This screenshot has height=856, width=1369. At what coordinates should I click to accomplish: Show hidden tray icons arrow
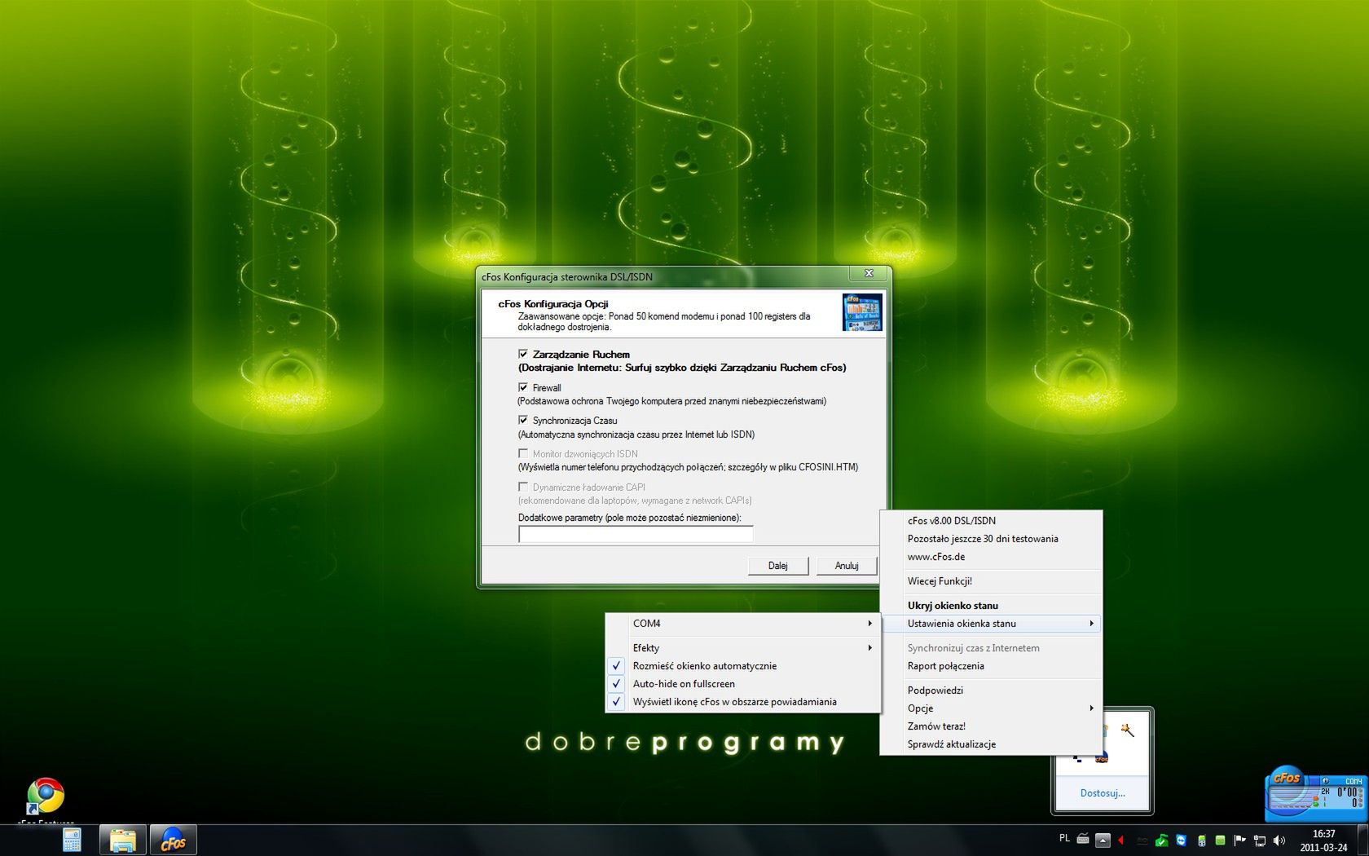(x=1103, y=840)
